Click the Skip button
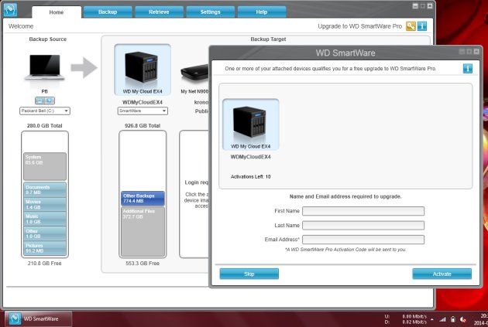 (x=249, y=274)
